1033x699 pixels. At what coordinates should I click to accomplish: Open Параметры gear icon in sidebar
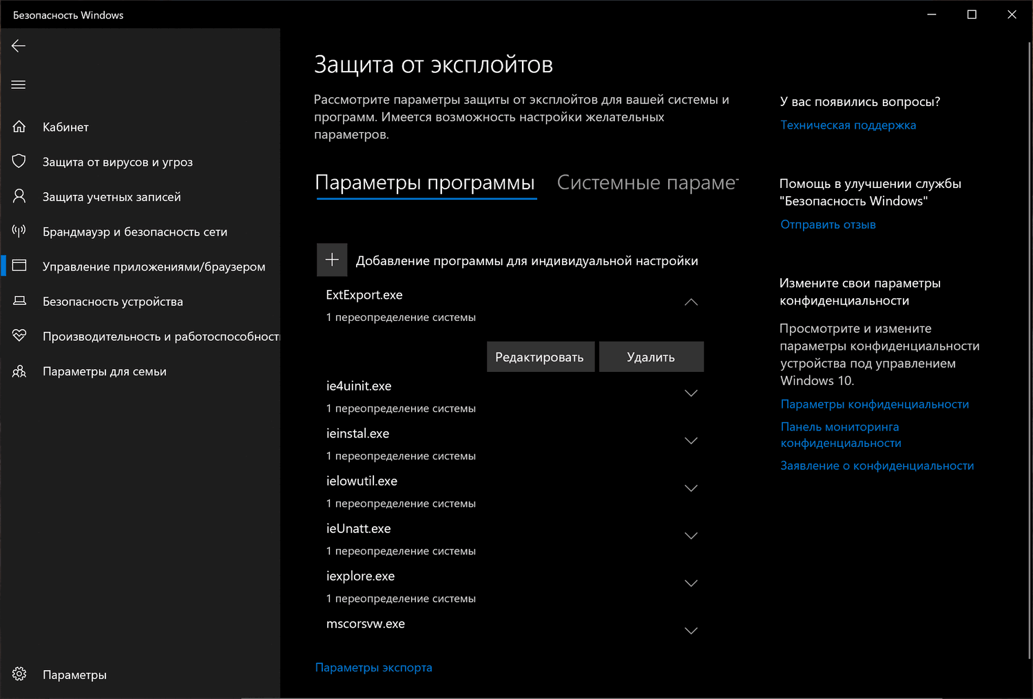19,674
